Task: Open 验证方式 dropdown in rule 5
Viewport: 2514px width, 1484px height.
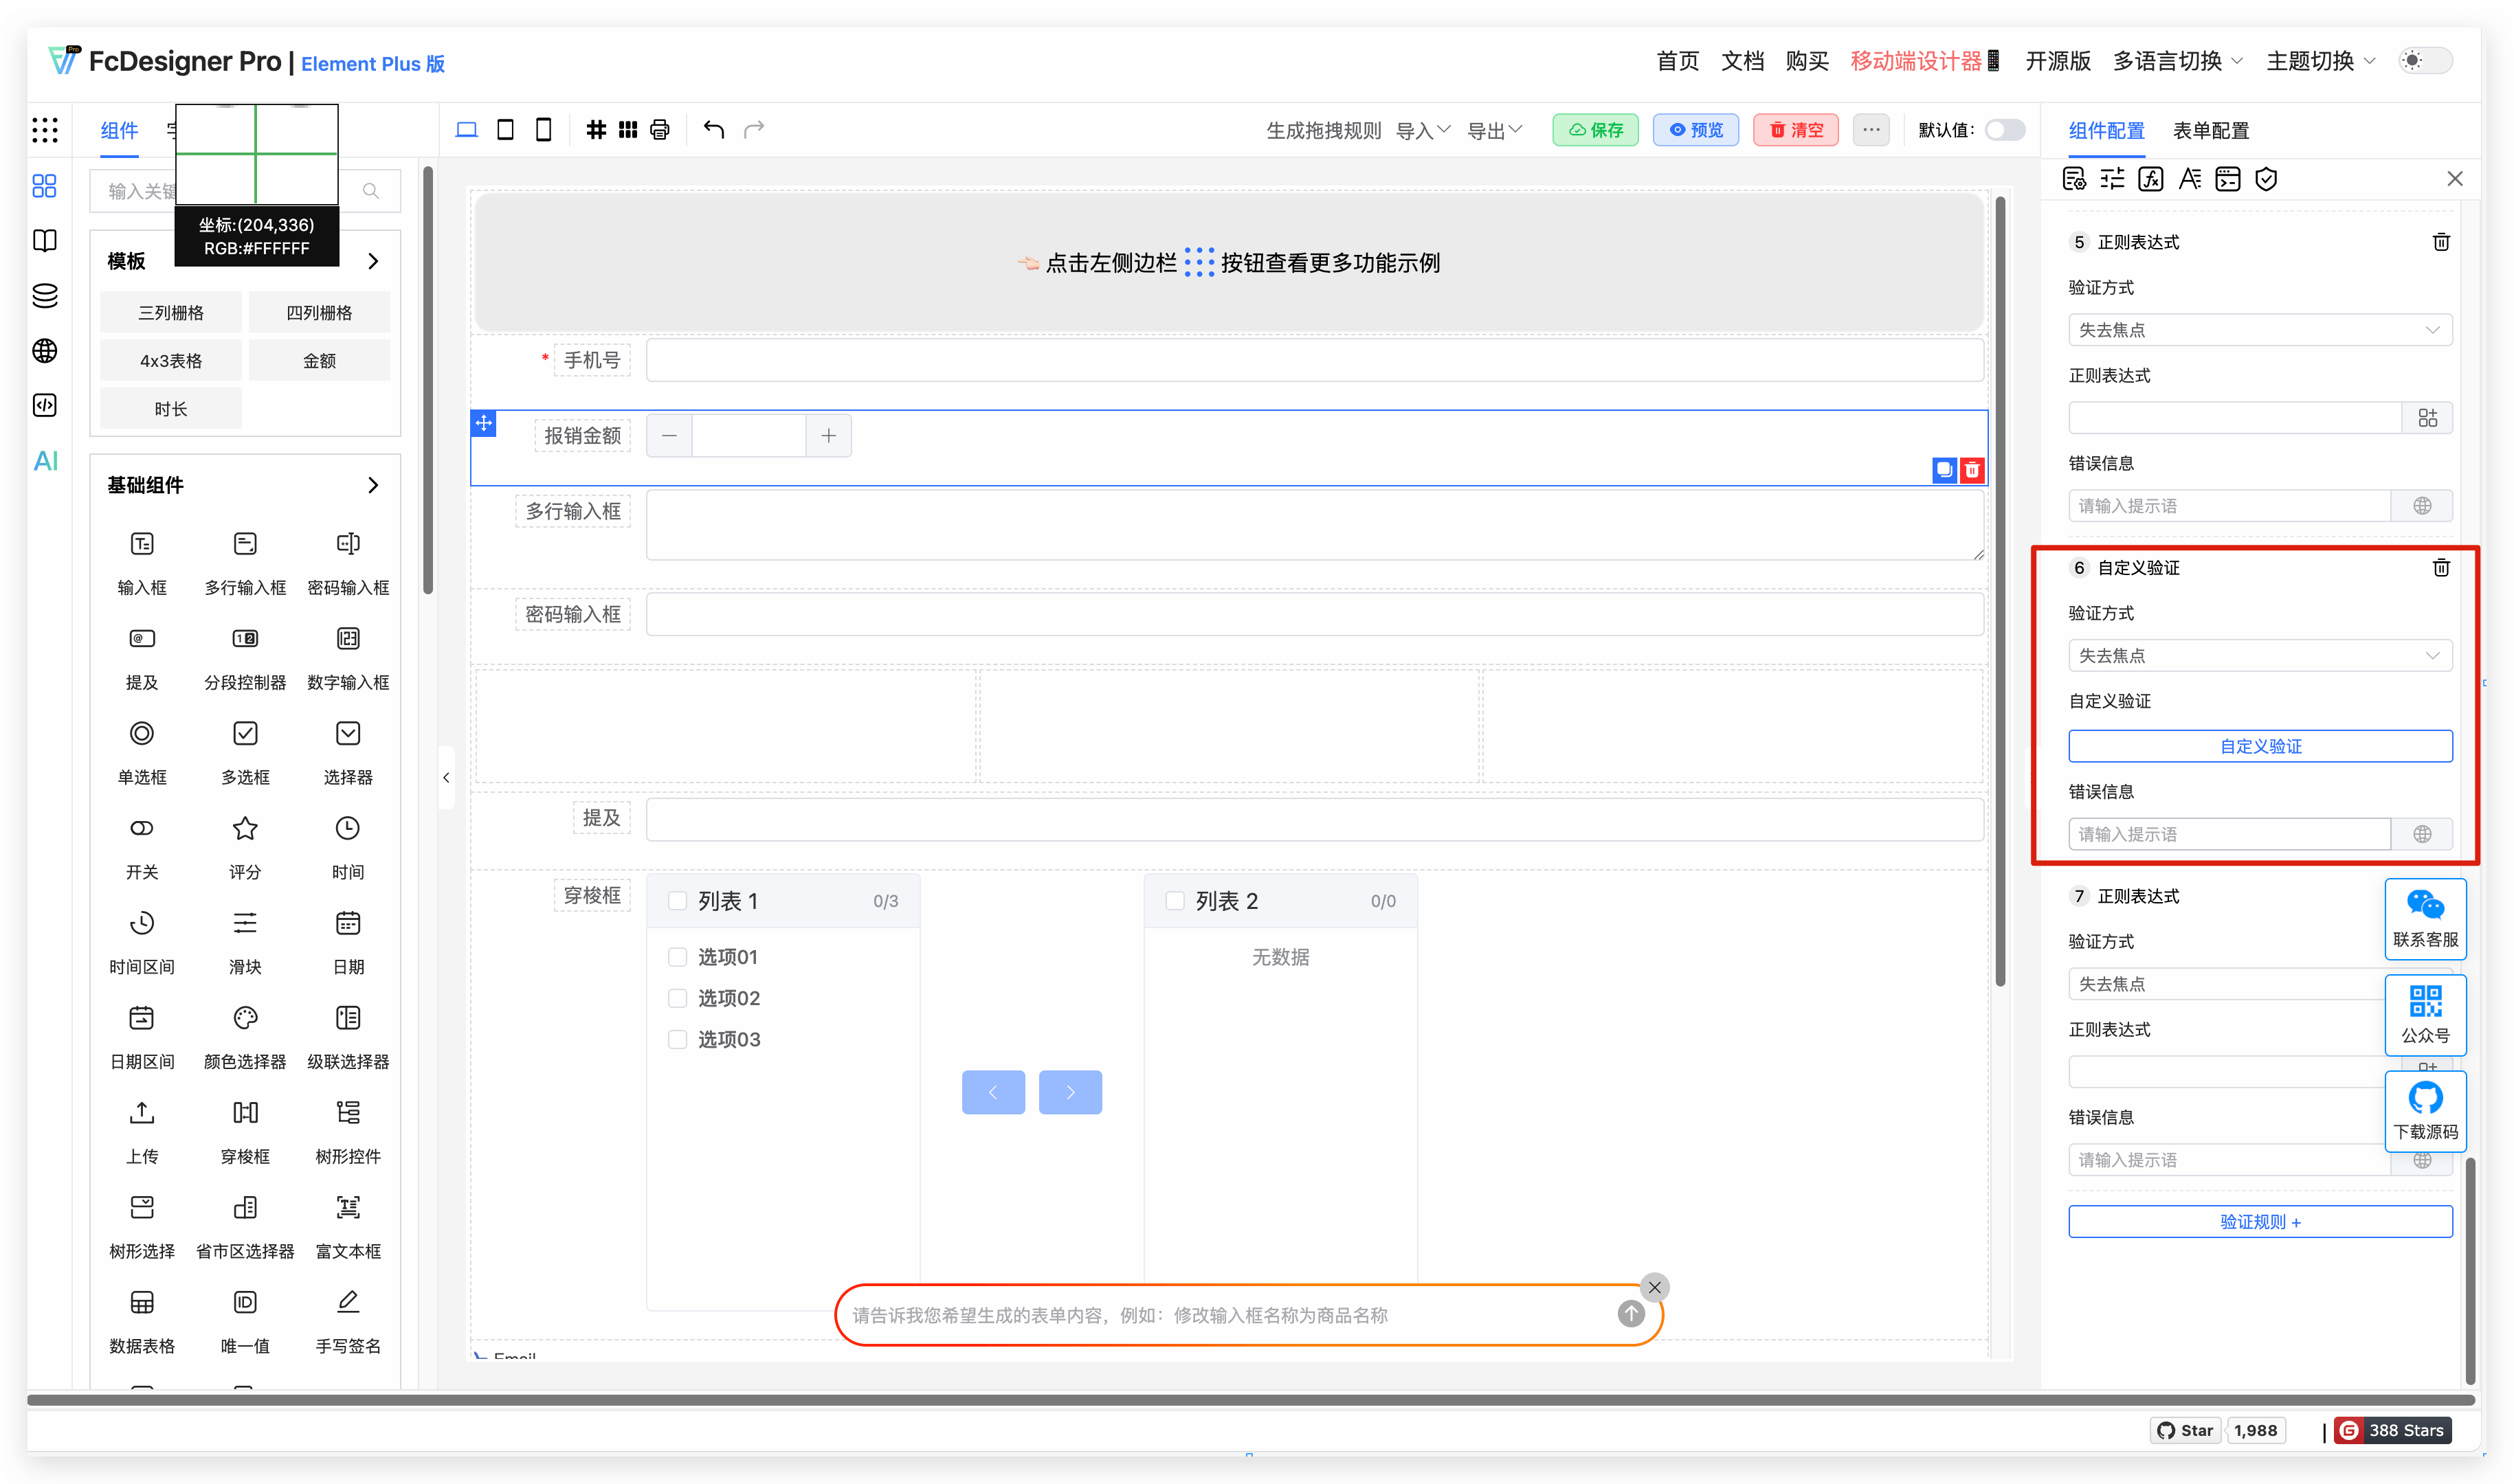Action: point(2260,330)
